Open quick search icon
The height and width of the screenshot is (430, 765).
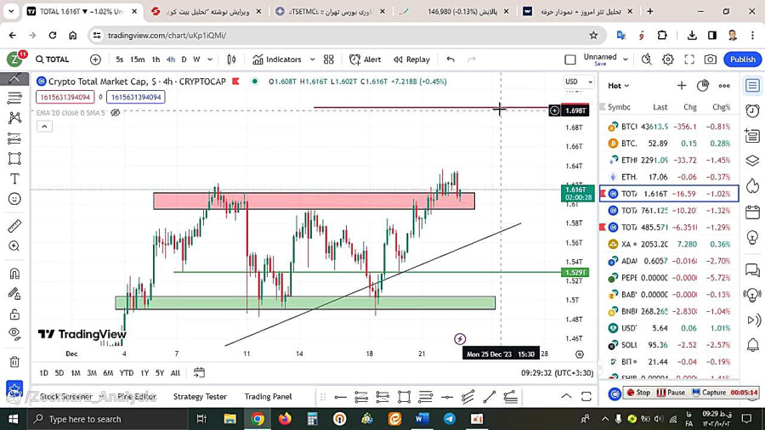[647, 59]
